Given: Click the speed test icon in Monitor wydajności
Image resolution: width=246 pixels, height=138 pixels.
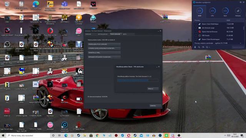Looking at the screenshot, I should coord(203,47).
